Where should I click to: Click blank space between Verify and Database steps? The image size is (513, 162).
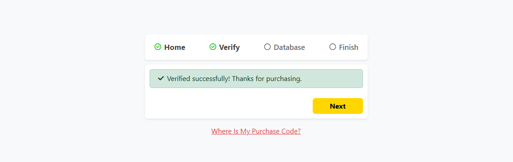252,47
